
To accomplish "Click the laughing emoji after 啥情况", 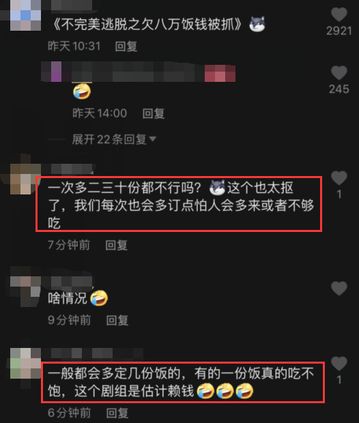I will point(99,298).
